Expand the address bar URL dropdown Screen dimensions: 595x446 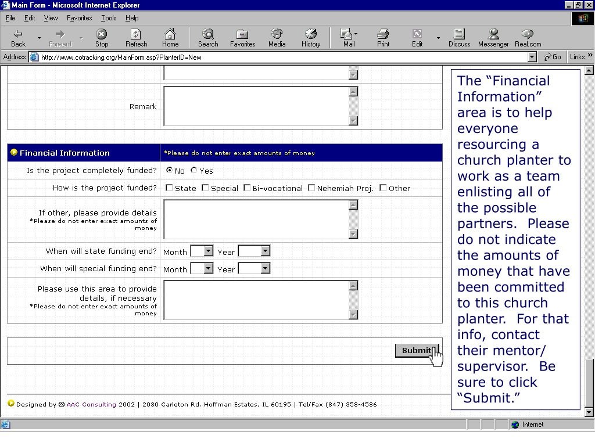(x=532, y=57)
